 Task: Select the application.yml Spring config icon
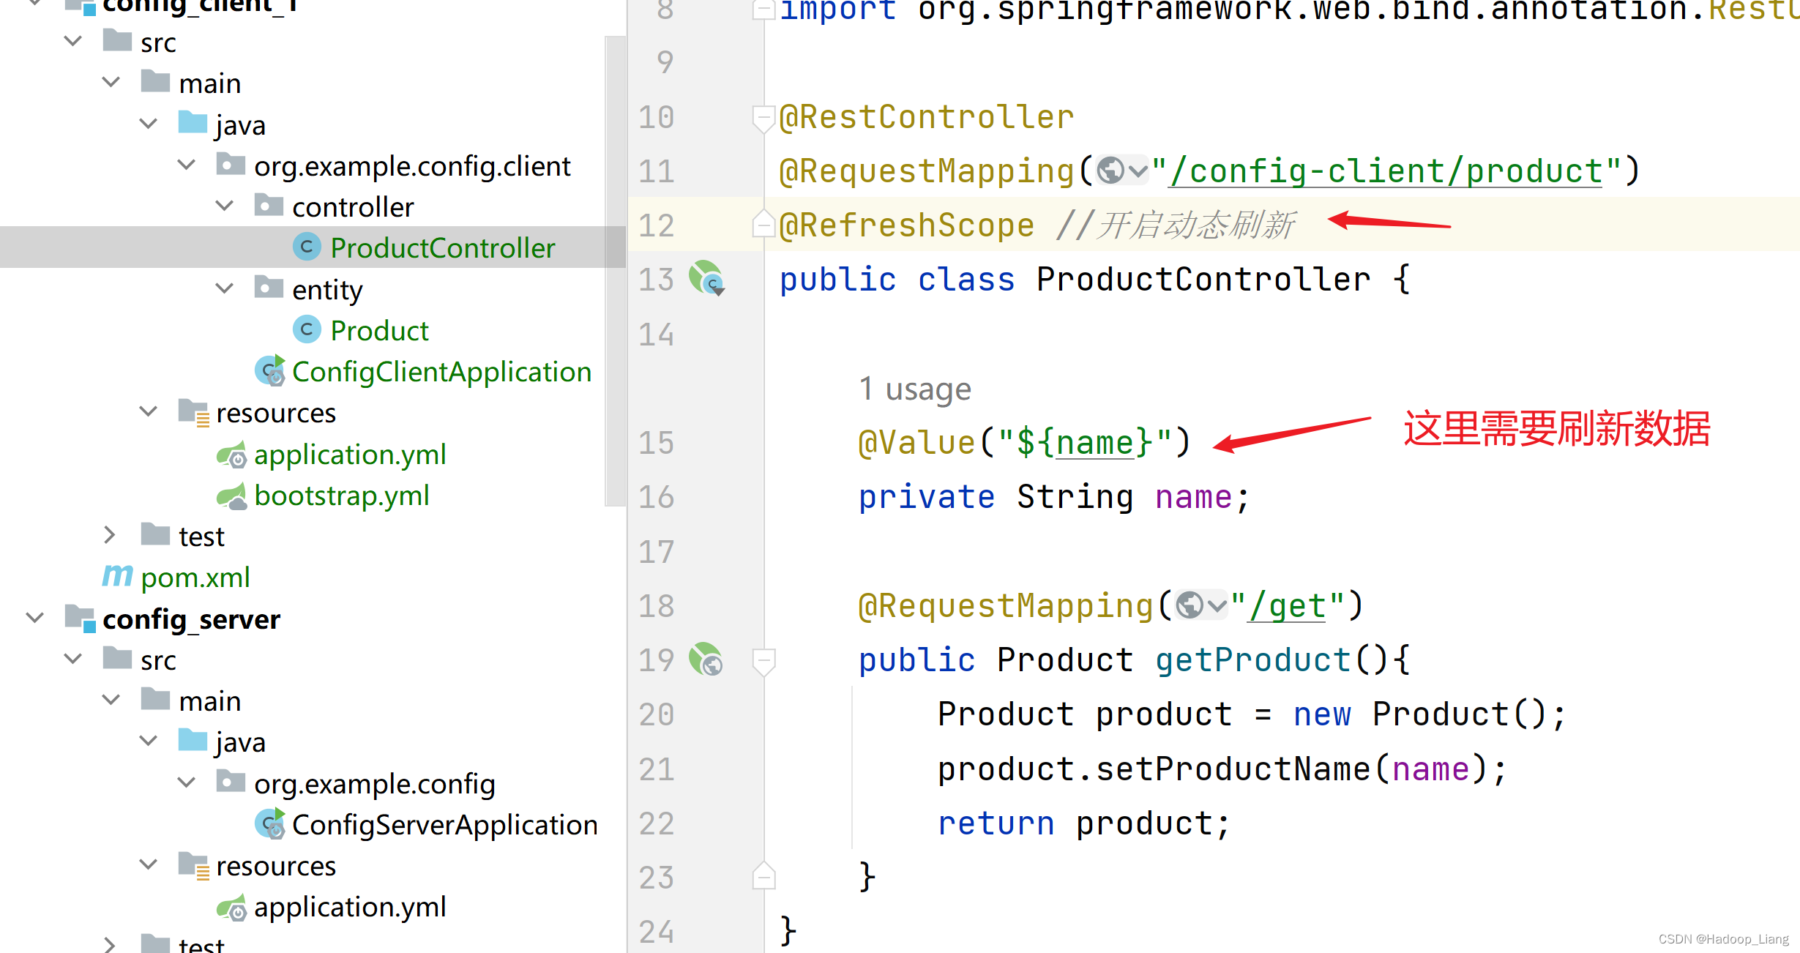pyautogui.click(x=233, y=455)
